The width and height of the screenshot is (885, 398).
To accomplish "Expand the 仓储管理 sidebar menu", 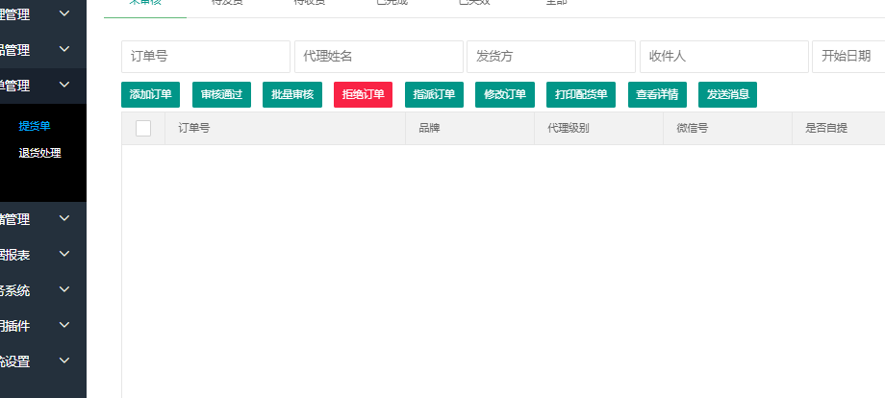I will pos(38,219).
